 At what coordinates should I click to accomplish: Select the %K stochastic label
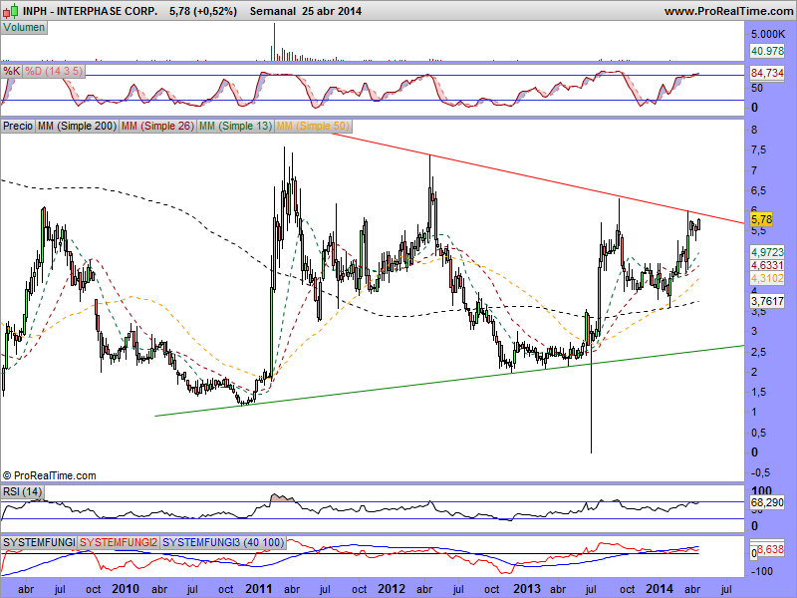(x=11, y=71)
